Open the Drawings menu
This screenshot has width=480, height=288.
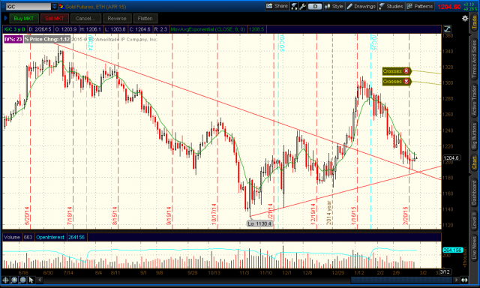[x=361, y=6]
